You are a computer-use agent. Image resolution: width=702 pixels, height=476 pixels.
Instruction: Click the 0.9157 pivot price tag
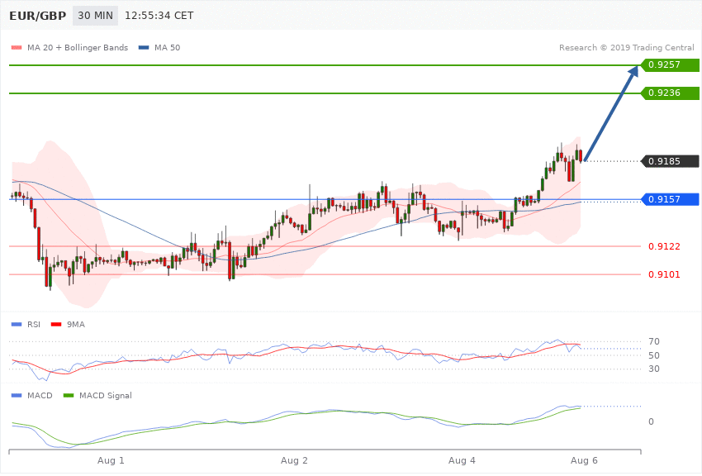click(x=670, y=199)
